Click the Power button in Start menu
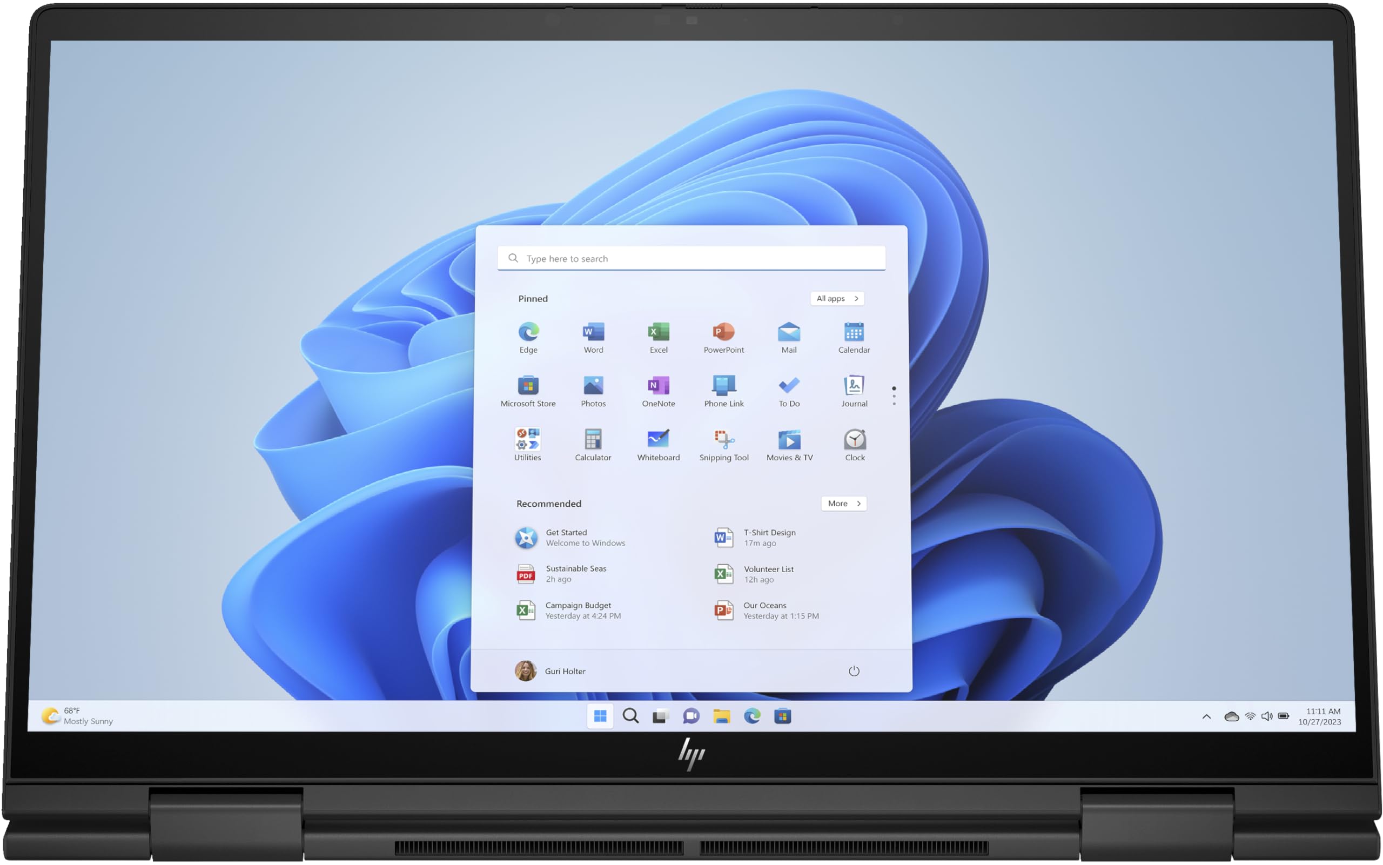 (854, 669)
